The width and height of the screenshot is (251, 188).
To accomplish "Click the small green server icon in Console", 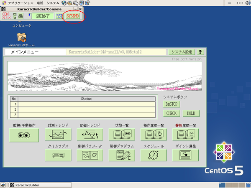I will (15, 16).
